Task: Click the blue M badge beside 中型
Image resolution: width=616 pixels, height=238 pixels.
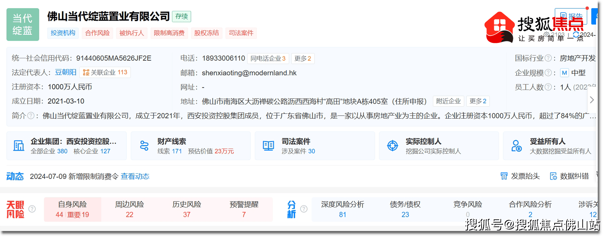Action: click(564, 73)
